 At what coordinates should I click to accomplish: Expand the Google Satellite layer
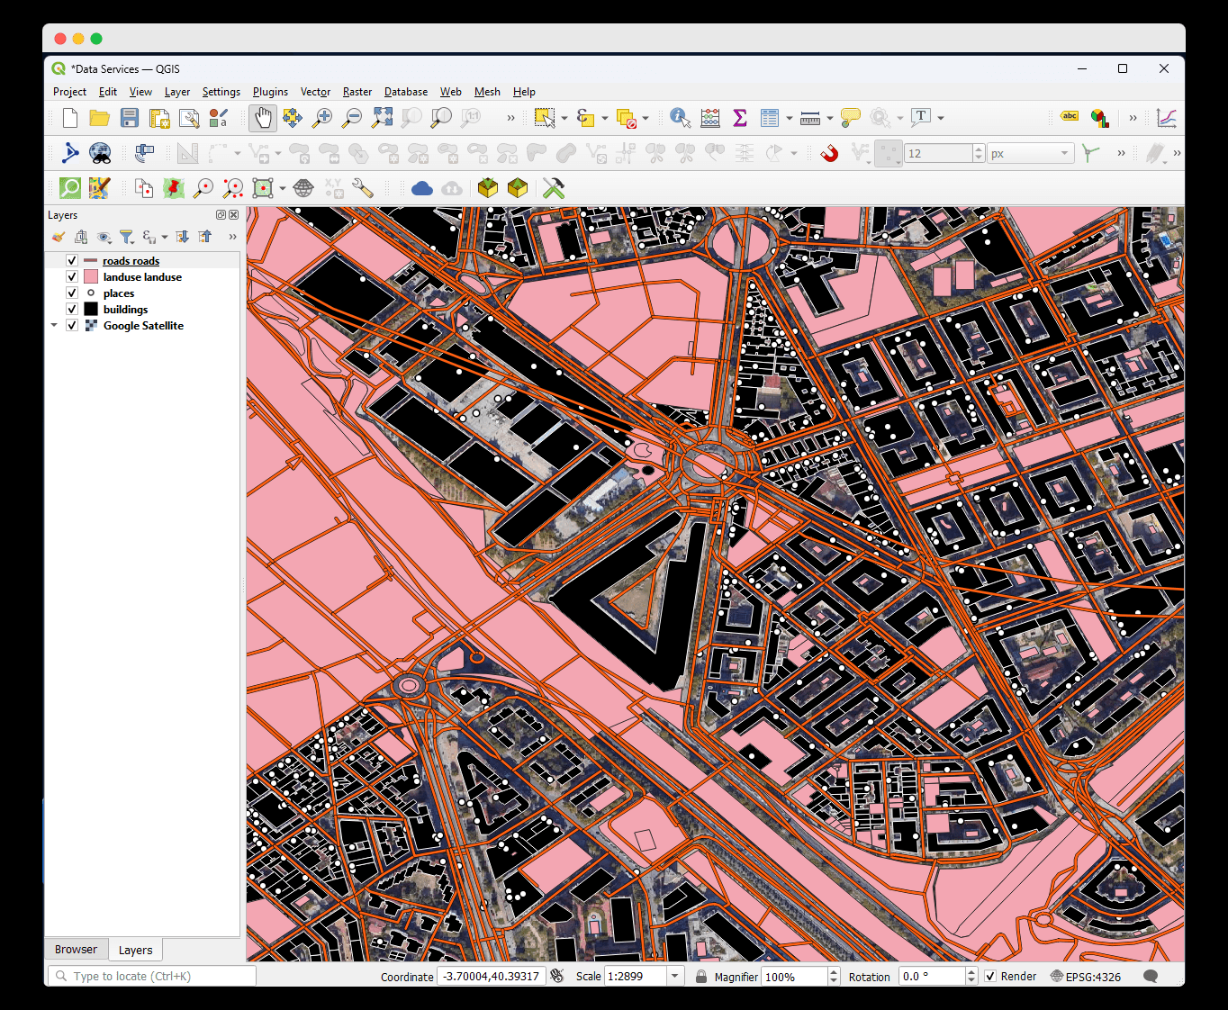54,325
